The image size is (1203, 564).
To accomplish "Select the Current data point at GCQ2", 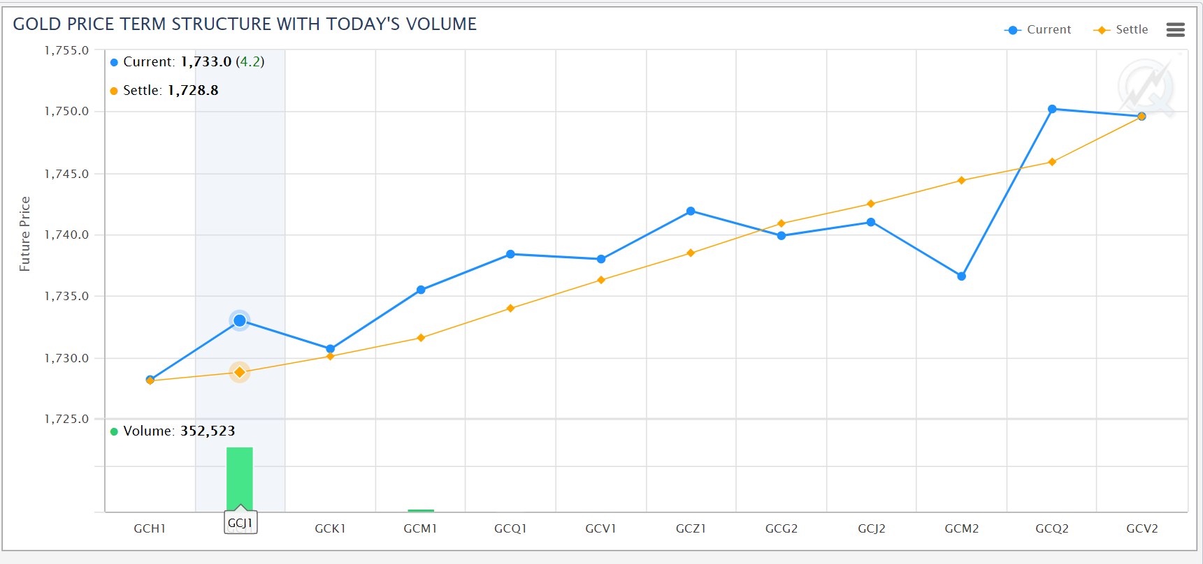I will (x=1052, y=109).
